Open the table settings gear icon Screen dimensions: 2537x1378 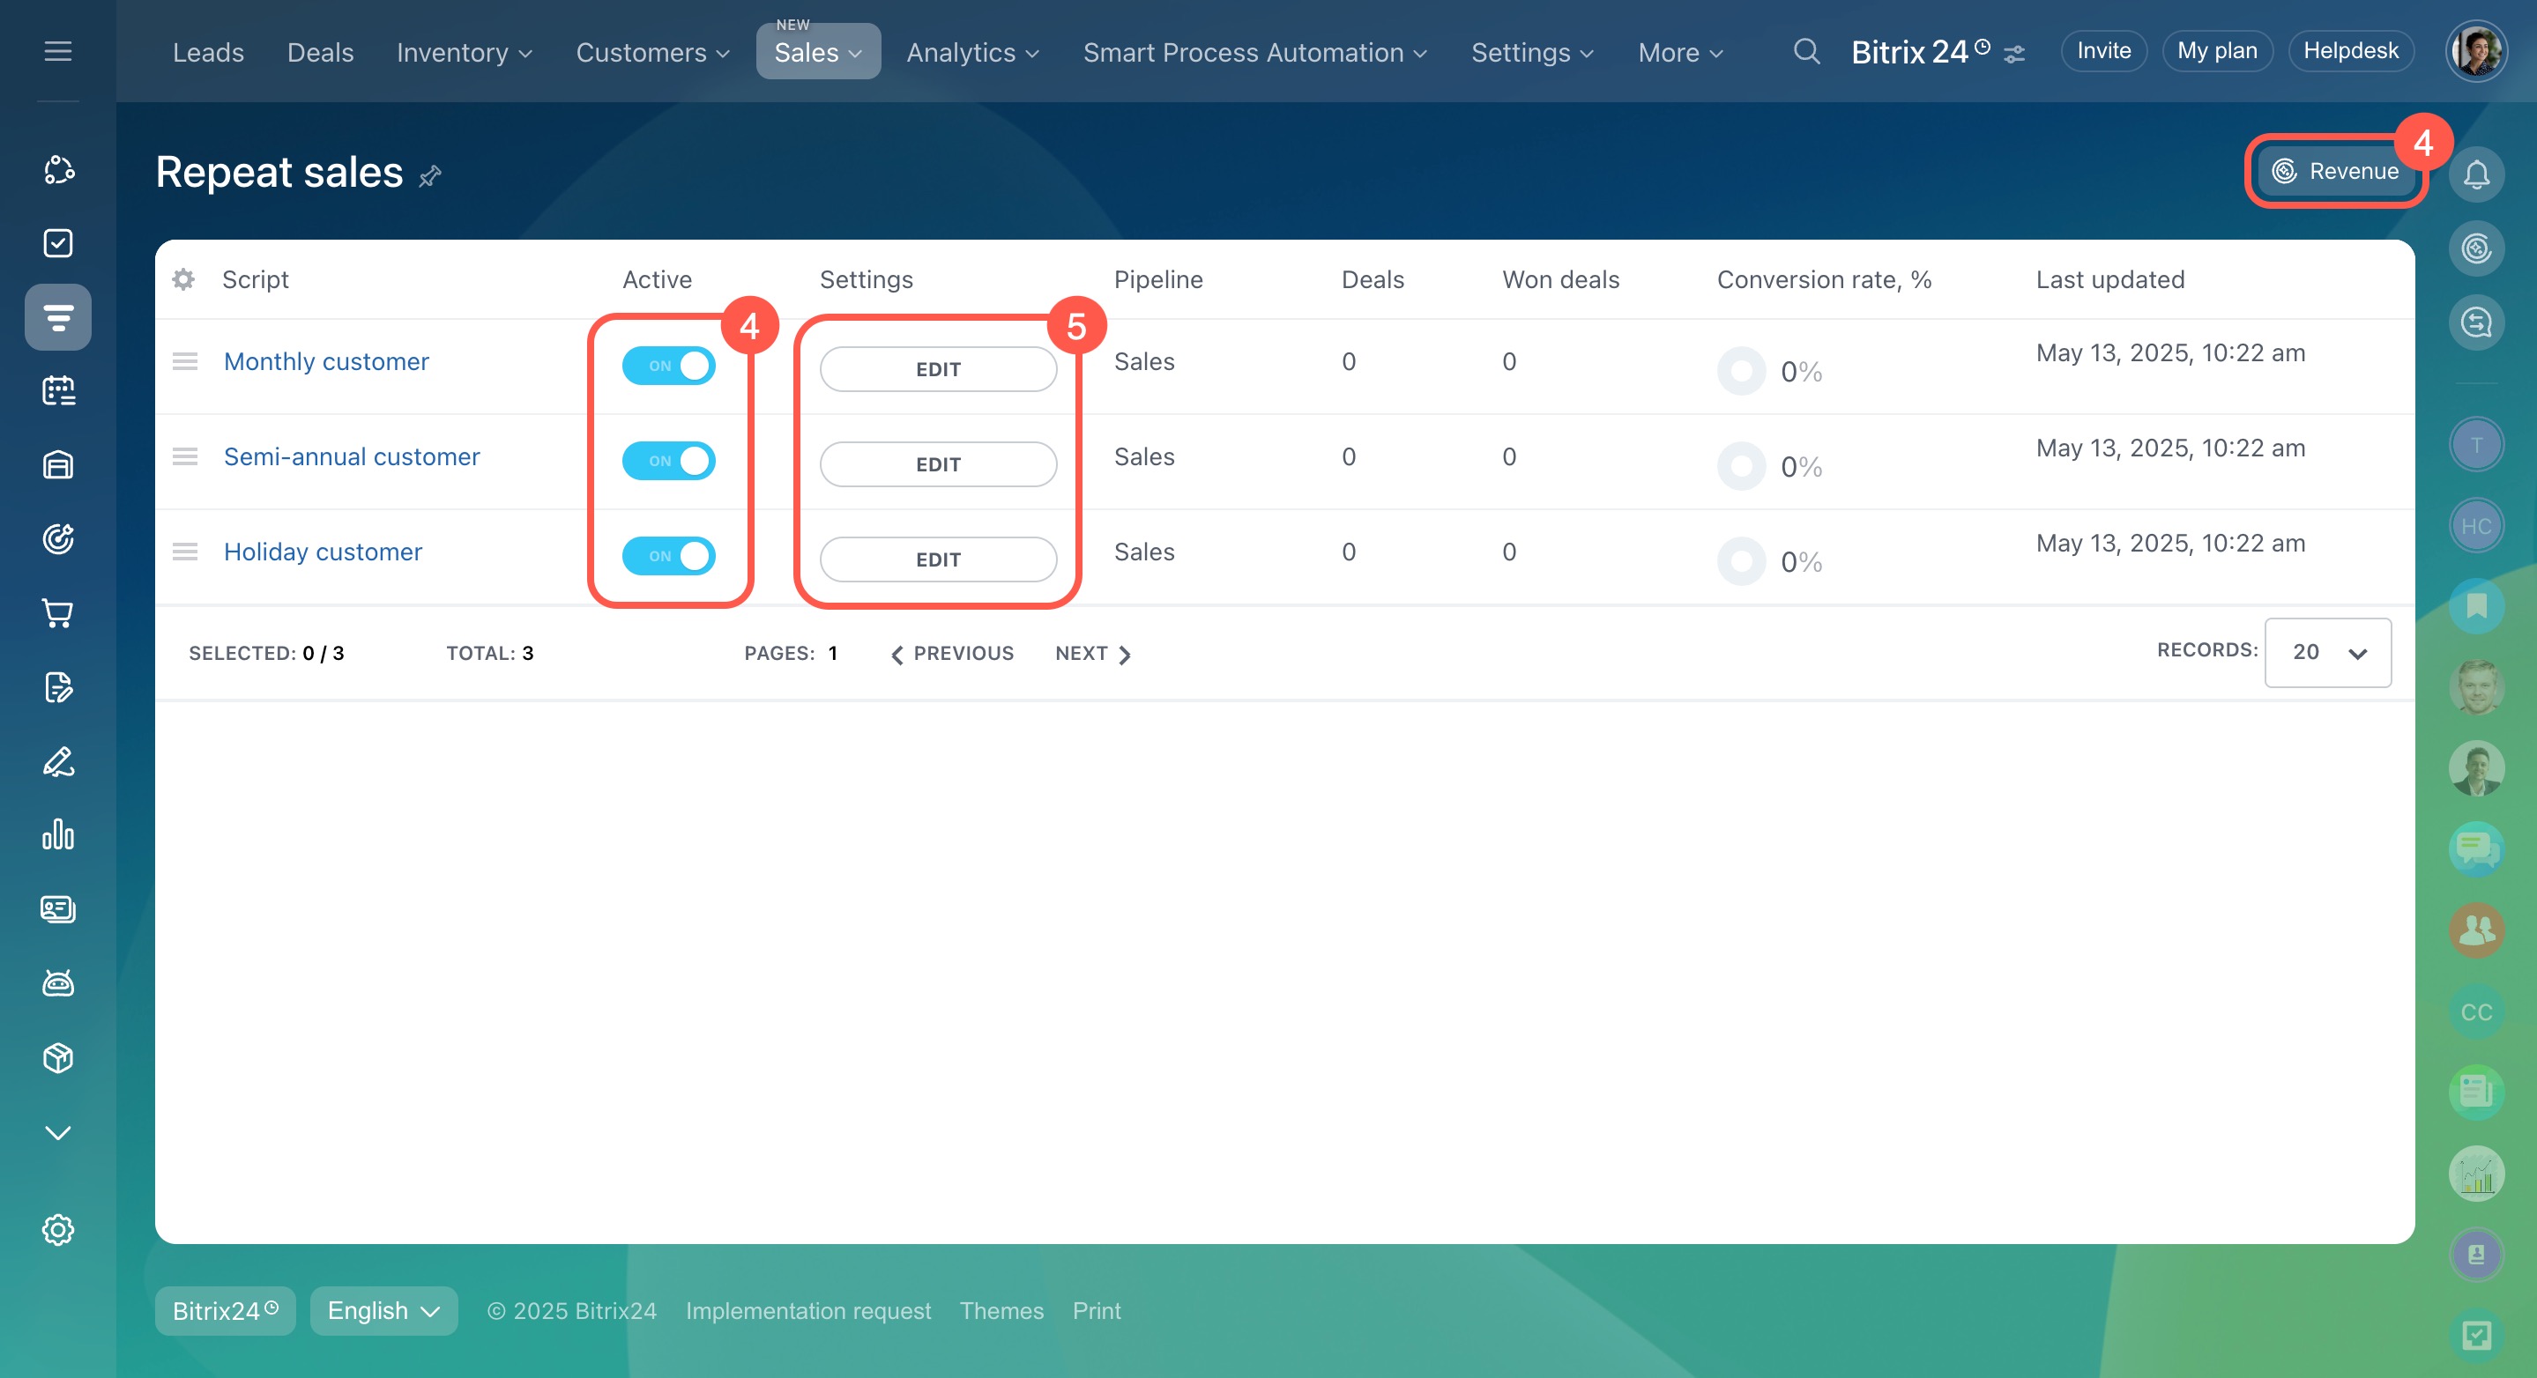pyautogui.click(x=183, y=279)
